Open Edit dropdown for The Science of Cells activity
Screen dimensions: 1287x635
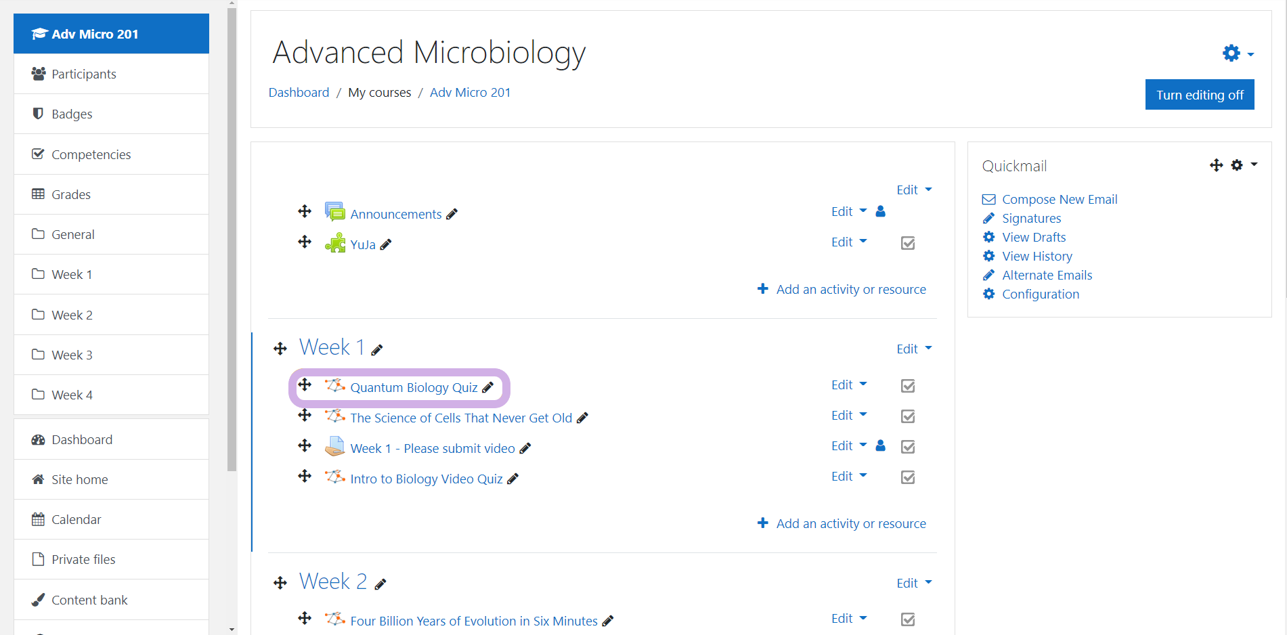click(848, 416)
